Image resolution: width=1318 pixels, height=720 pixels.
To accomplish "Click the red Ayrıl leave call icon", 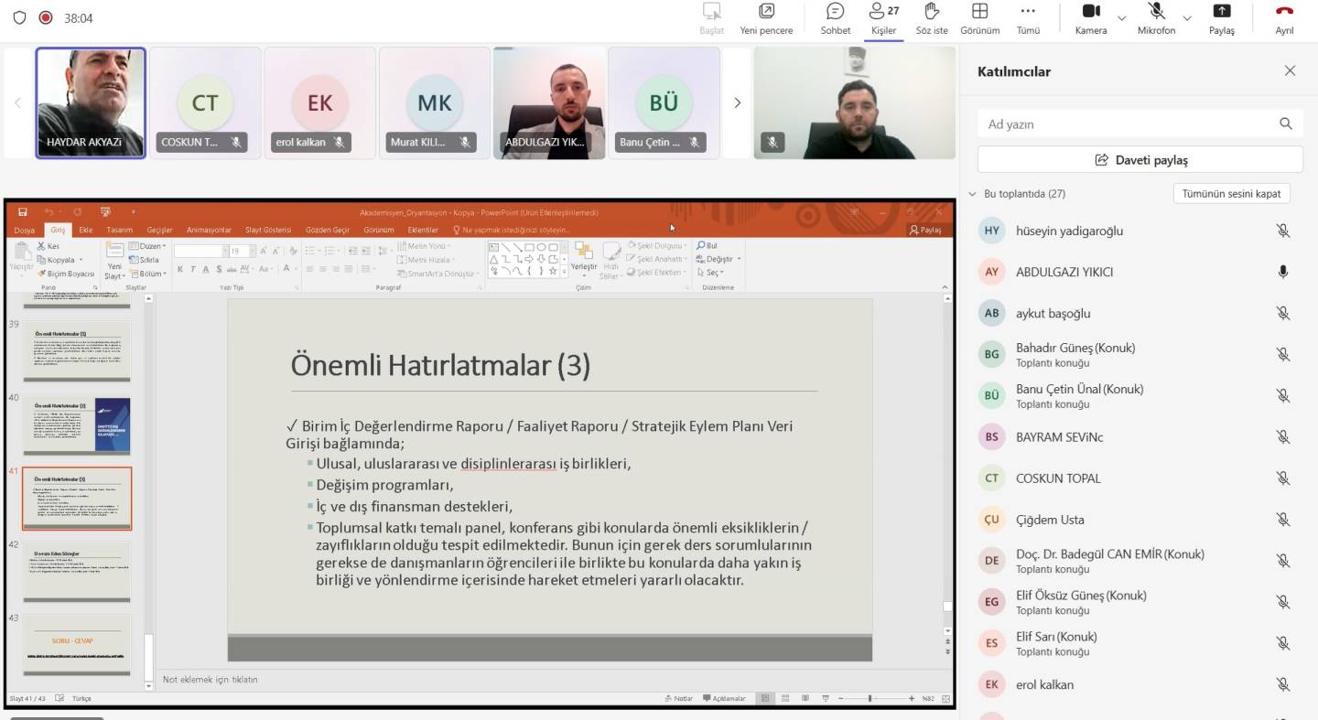I will (1284, 12).
